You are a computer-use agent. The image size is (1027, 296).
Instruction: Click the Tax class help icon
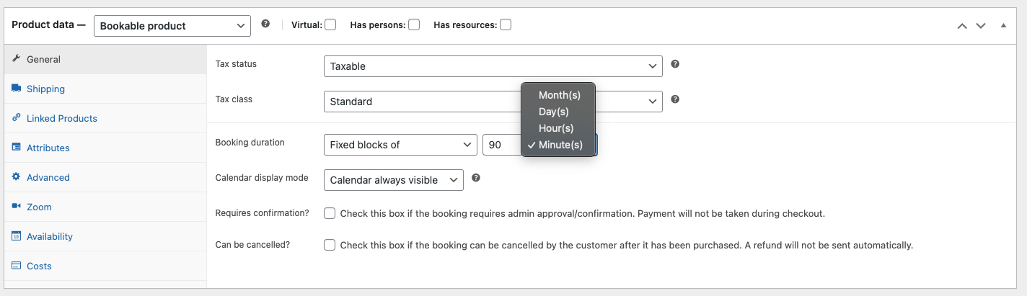tap(675, 99)
